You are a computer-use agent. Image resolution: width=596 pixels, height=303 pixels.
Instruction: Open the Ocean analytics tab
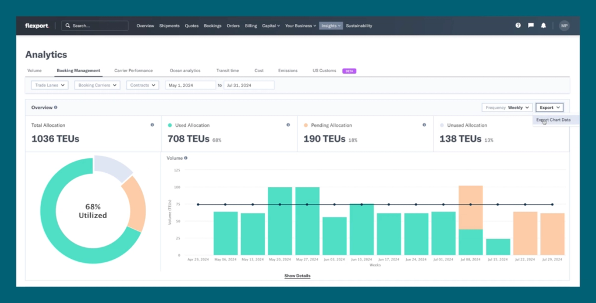185,70
